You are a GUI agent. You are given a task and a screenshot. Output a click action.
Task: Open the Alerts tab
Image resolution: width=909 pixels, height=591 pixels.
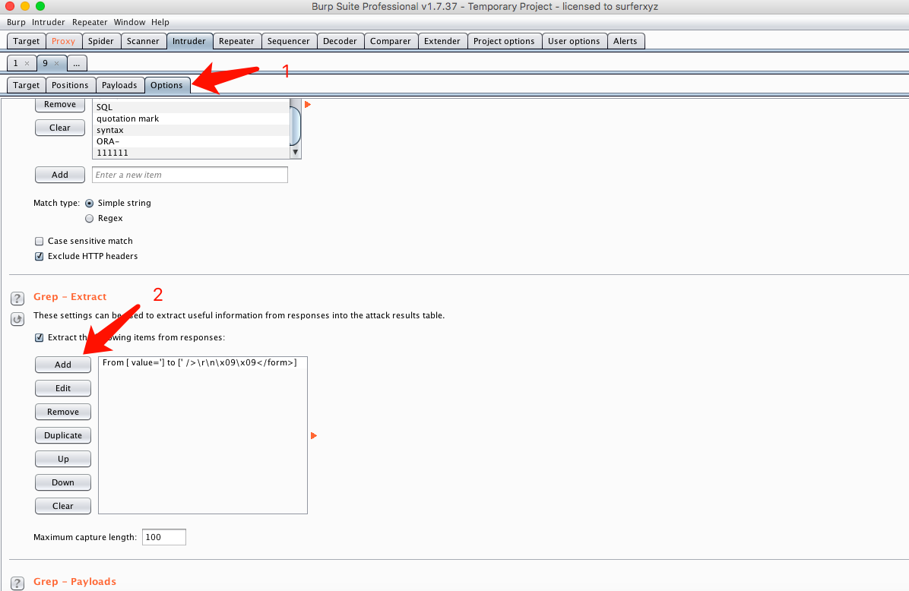[x=625, y=41]
